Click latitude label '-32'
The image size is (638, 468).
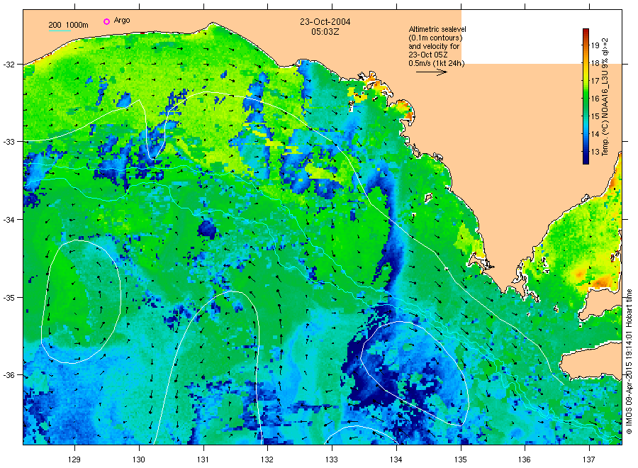coord(9,65)
